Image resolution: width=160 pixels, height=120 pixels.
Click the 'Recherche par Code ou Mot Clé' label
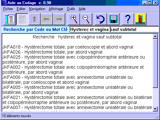36,29
